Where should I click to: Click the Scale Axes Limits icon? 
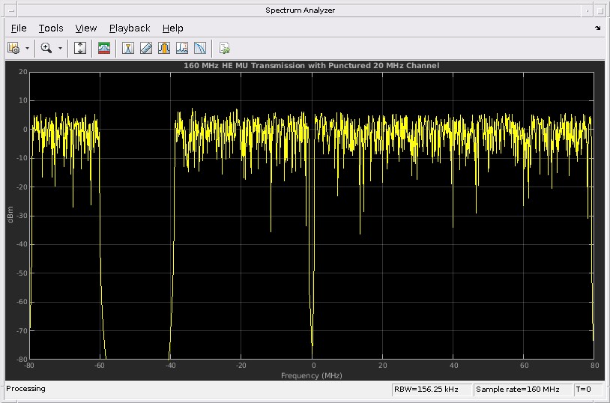(x=81, y=48)
